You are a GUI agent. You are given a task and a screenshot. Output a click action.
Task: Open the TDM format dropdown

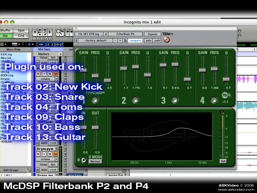click(x=167, y=34)
